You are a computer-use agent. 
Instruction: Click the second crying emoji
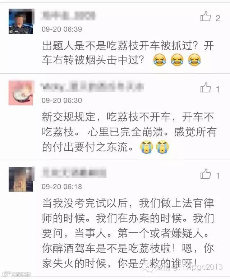162,147
